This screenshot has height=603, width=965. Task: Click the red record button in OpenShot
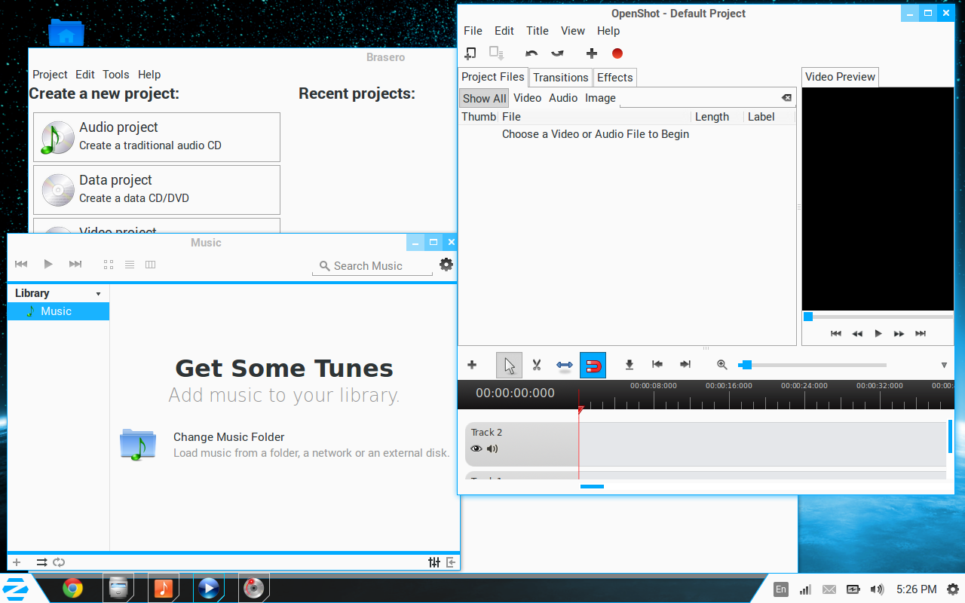coord(617,54)
